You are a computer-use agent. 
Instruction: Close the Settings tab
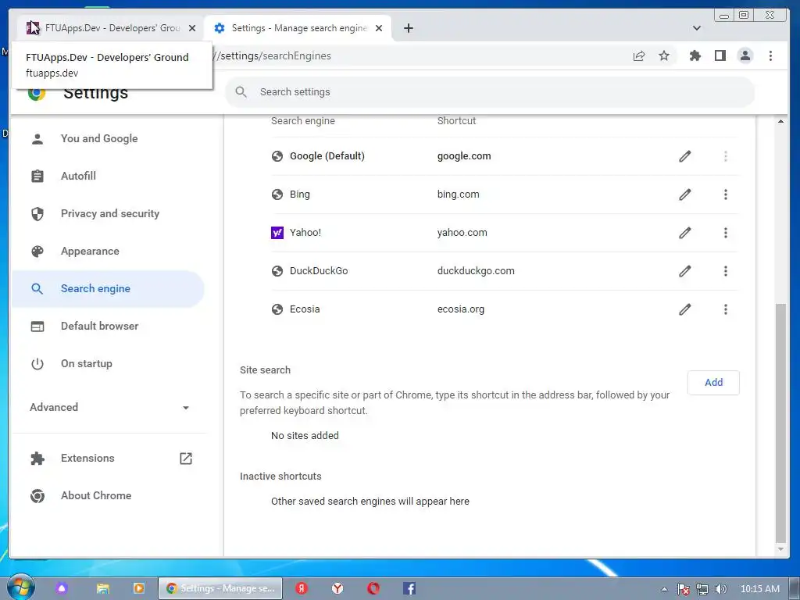[379, 28]
